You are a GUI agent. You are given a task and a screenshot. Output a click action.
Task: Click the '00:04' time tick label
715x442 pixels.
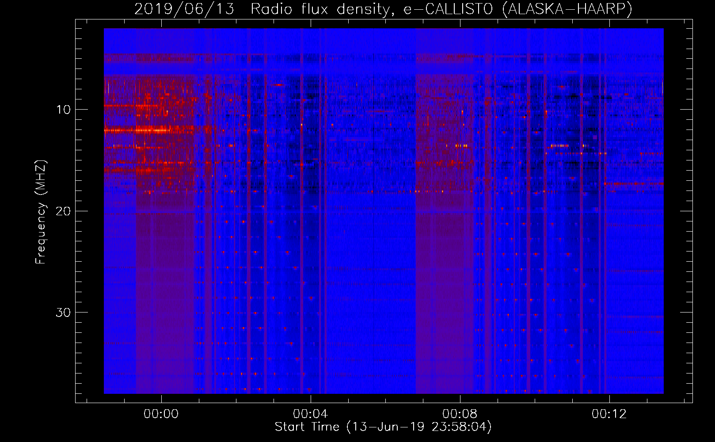pyautogui.click(x=311, y=414)
